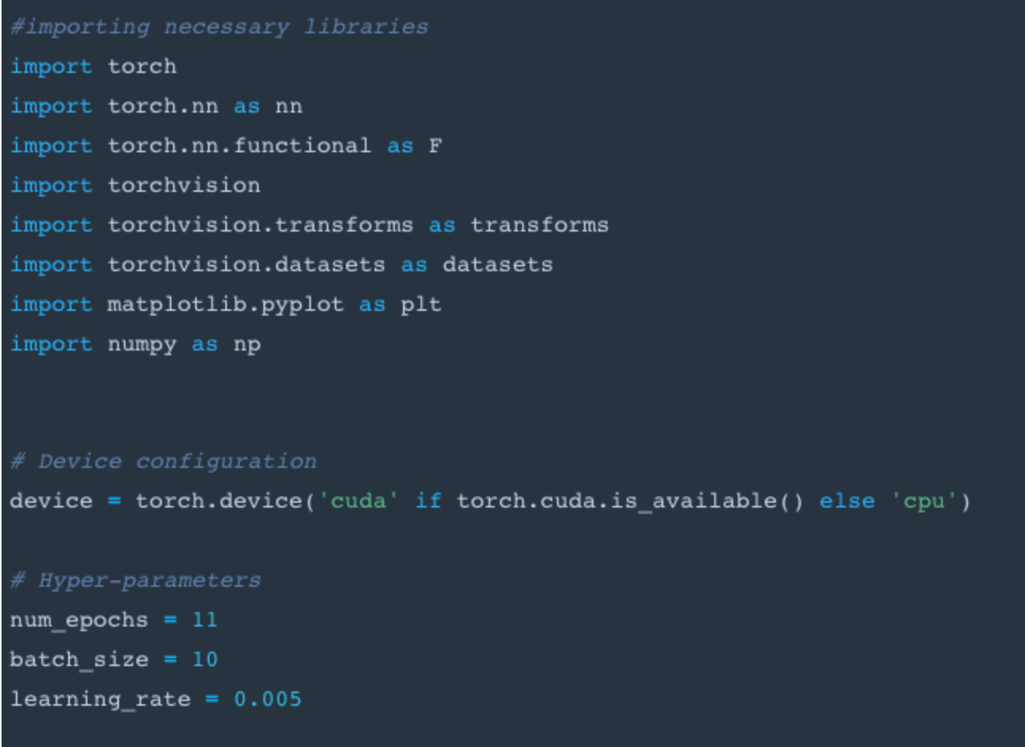Click the 'learning_rate' variable name
Image resolution: width=1025 pixels, height=747 pixels.
coord(100,699)
